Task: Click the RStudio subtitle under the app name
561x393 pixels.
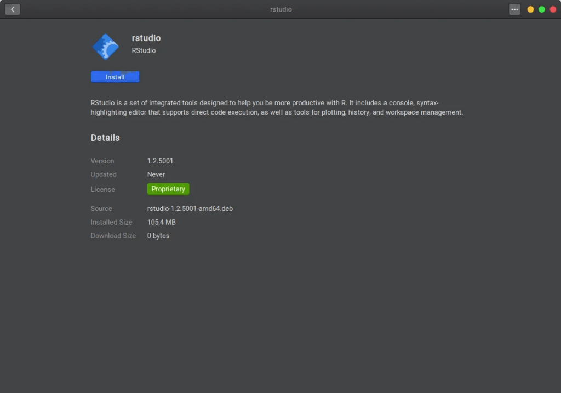Action: coord(144,50)
